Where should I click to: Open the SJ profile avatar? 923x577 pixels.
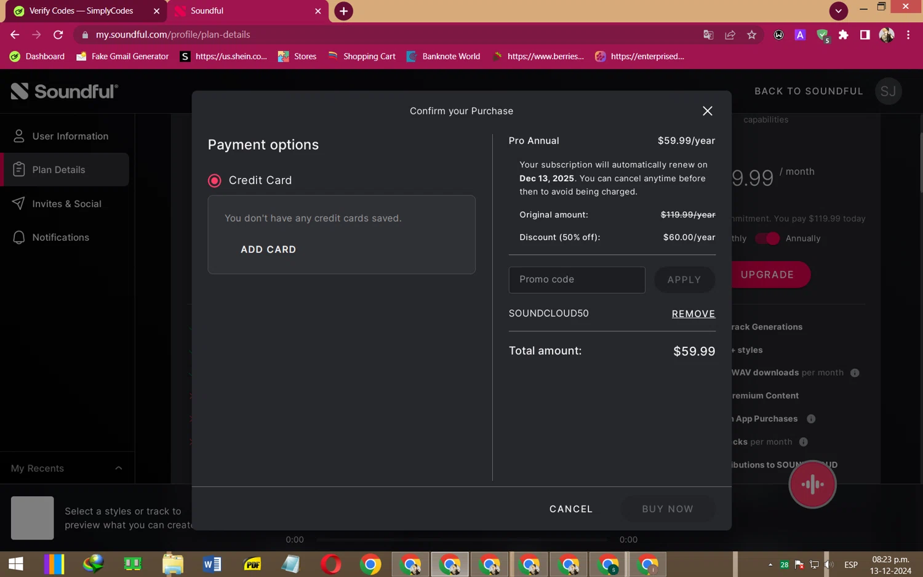[888, 91]
